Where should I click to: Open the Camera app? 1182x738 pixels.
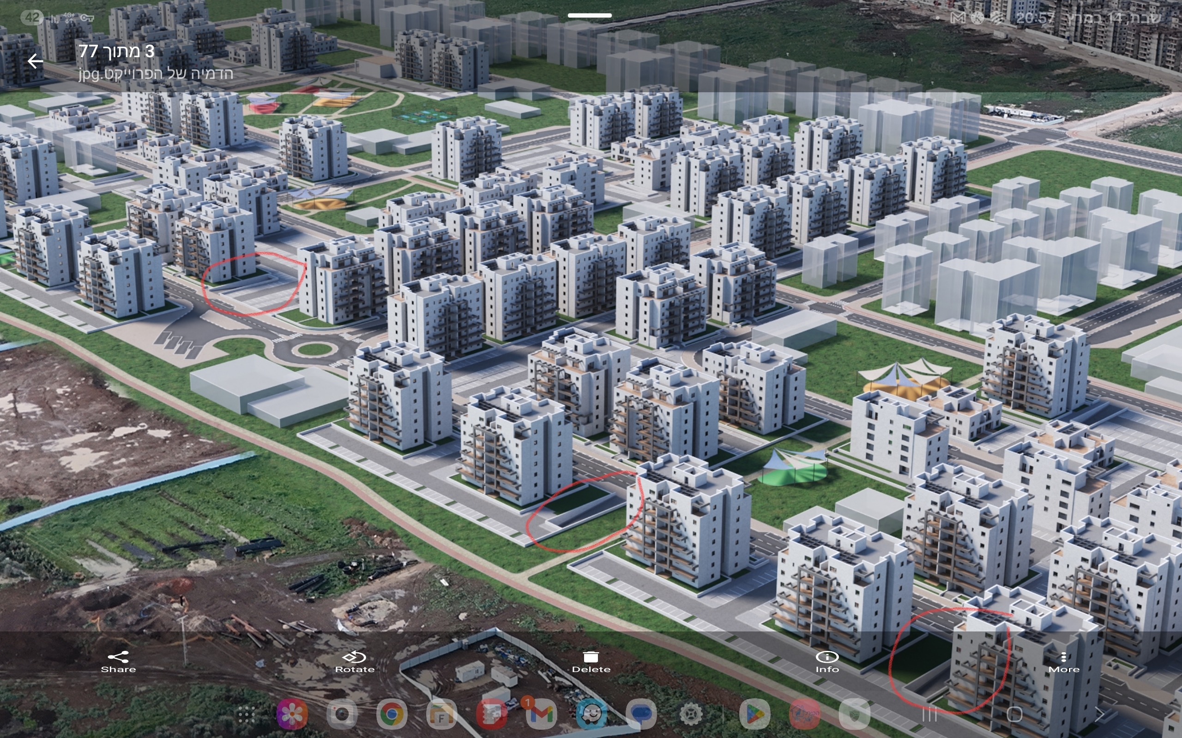[342, 714]
